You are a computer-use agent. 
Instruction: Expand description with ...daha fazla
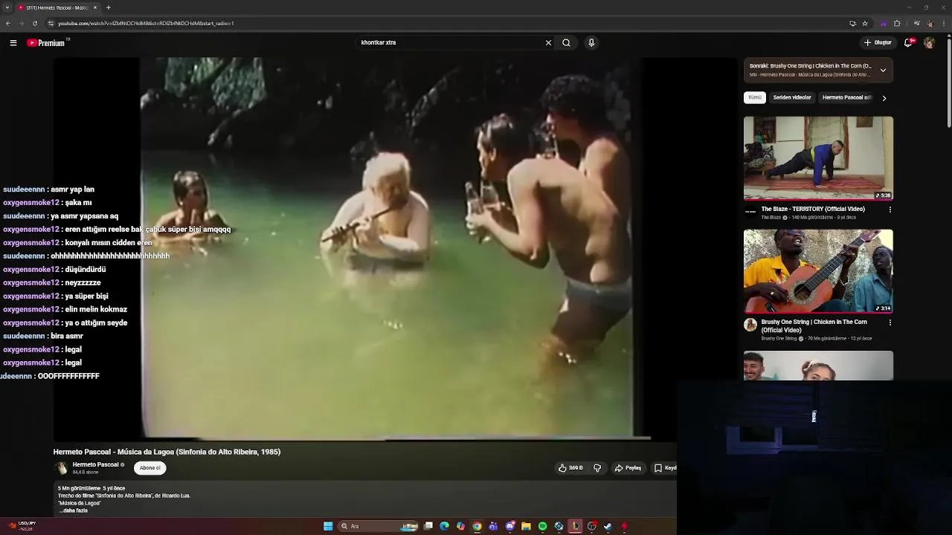pyautogui.click(x=74, y=511)
